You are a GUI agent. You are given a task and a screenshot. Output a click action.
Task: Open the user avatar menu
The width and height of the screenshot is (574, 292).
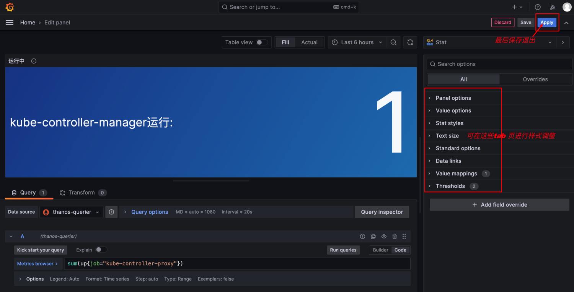click(x=567, y=7)
